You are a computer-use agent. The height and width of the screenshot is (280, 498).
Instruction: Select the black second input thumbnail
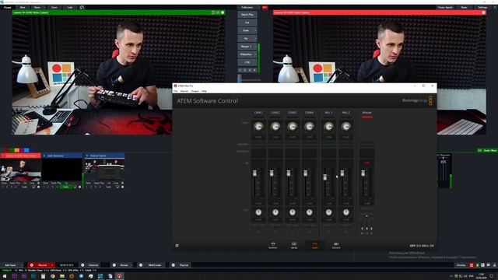pos(62,170)
